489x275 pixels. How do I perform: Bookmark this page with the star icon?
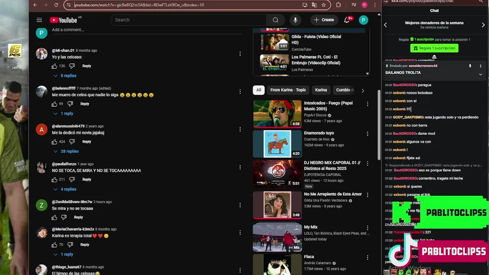324,5
